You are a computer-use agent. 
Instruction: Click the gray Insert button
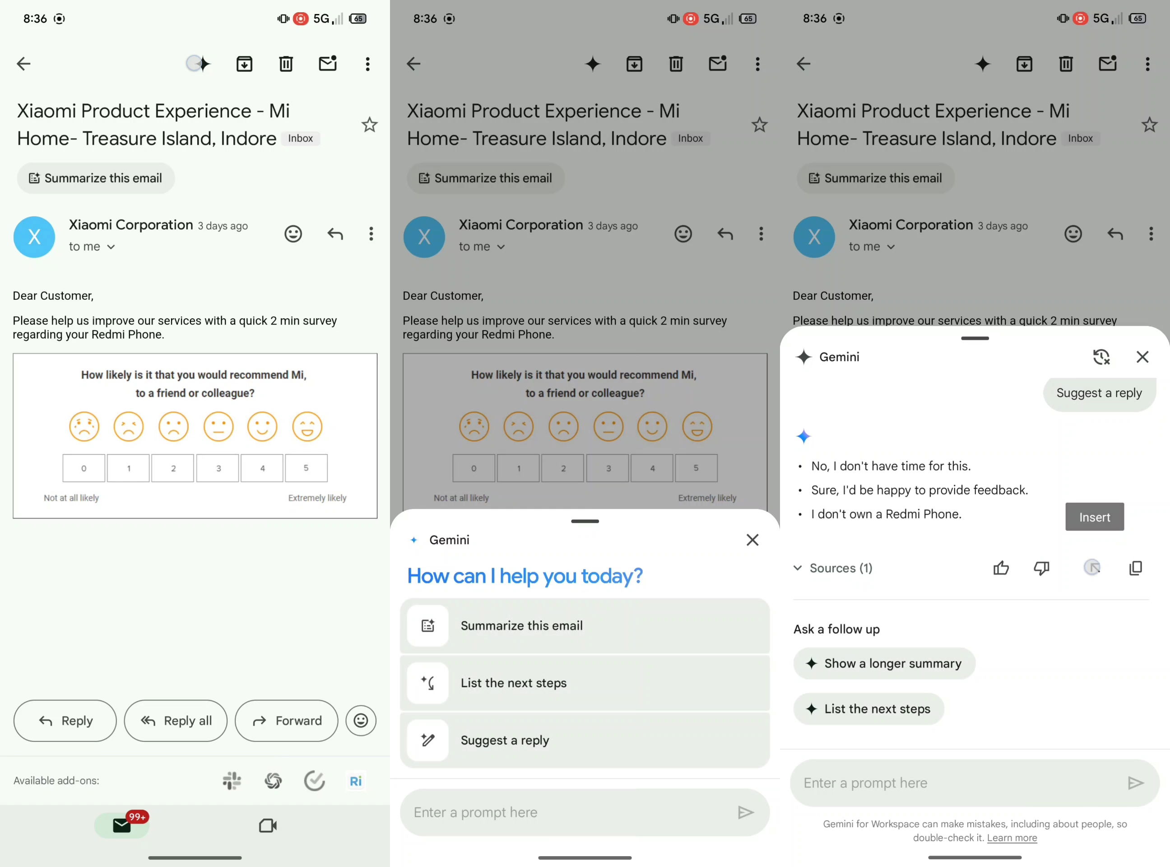pos(1095,517)
